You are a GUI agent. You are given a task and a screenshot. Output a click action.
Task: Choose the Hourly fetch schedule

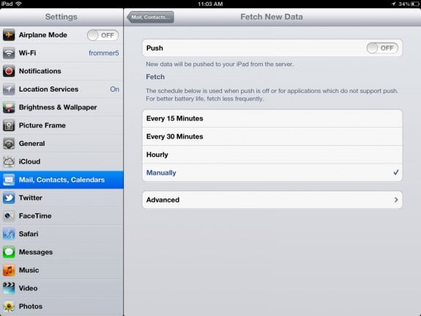[x=272, y=155]
